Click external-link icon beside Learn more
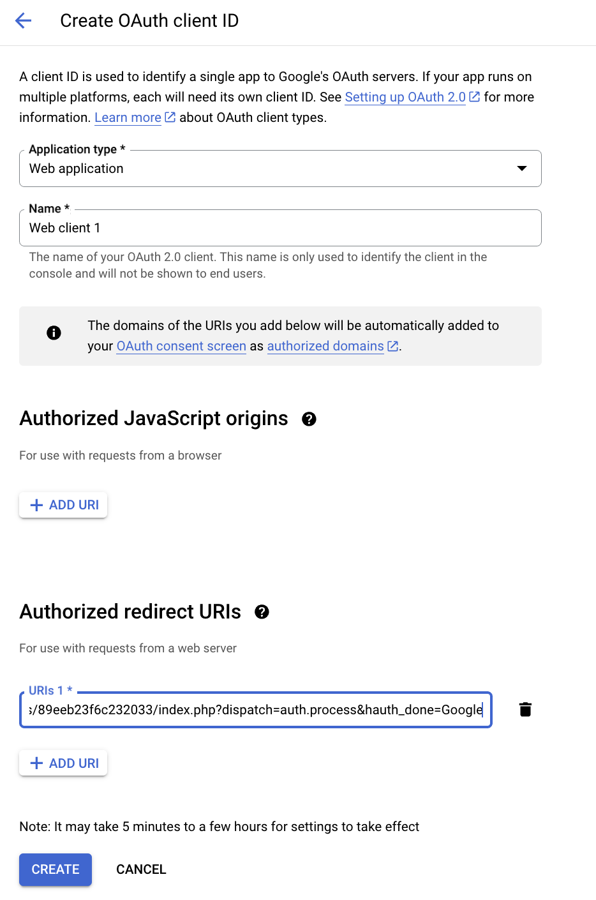This screenshot has width=596, height=900. tap(170, 117)
